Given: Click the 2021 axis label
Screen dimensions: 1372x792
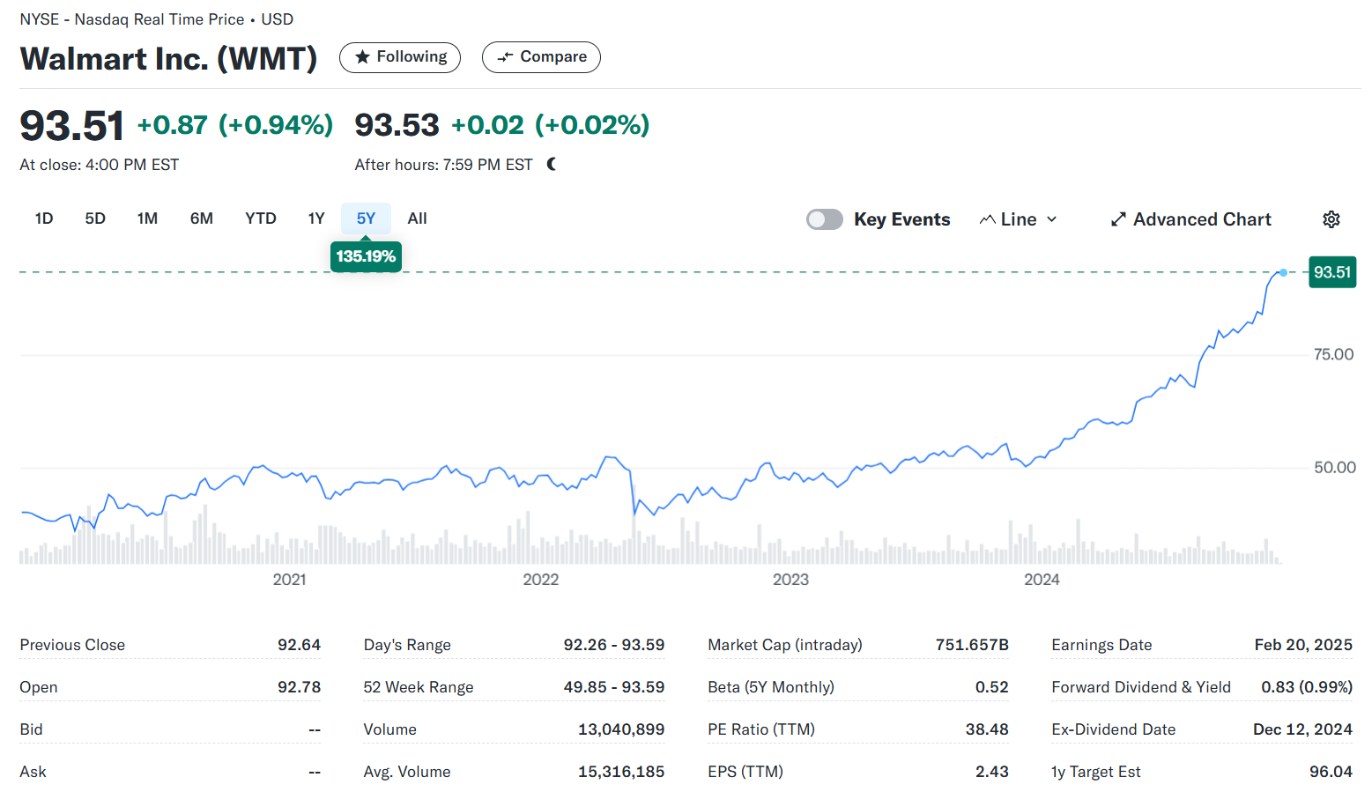Looking at the screenshot, I should coord(289,580).
